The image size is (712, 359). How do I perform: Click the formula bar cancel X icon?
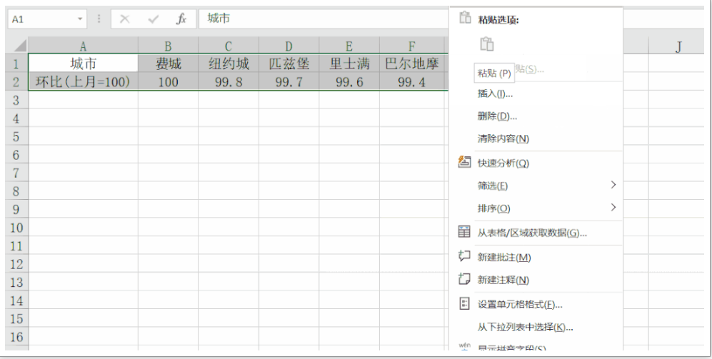[x=124, y=19]
